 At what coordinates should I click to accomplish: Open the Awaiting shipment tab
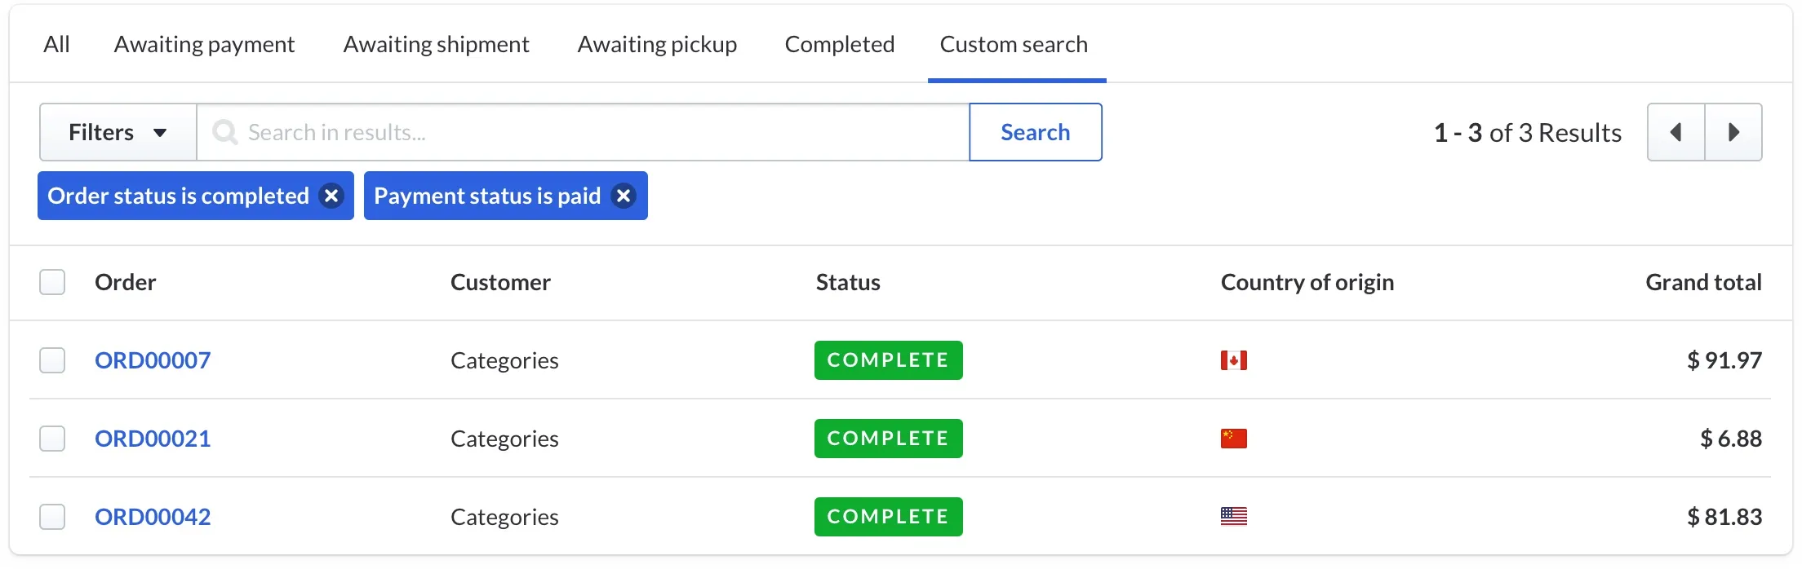tap(436, 44)
